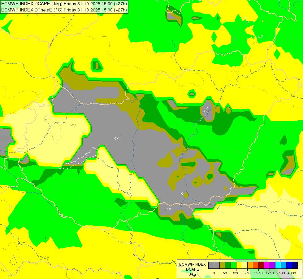The width and height of the screenshot is (303, 279).
Task: Click the orange legend swatch
Action: (x=250, y=265)
